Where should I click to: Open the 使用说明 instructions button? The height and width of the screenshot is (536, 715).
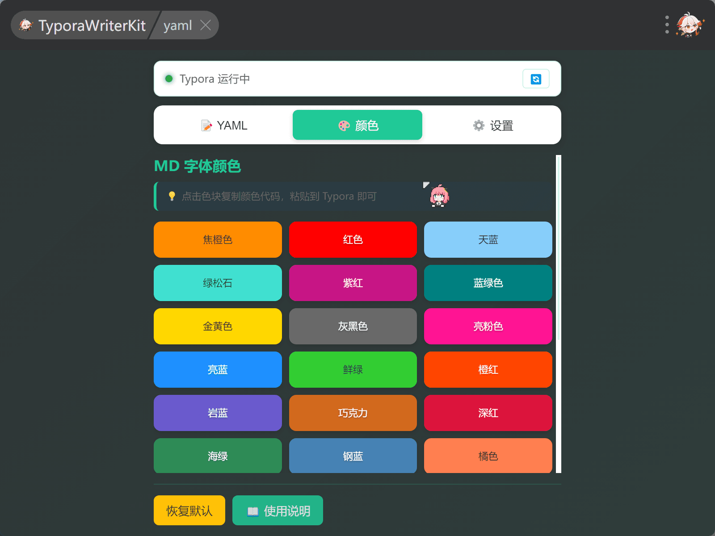tap(278, 511)
